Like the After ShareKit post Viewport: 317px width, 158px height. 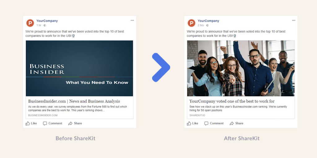193,123
